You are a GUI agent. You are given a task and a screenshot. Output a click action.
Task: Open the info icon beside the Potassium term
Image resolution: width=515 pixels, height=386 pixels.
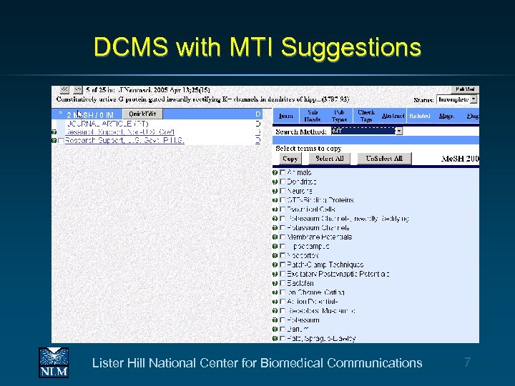[275, 320]
